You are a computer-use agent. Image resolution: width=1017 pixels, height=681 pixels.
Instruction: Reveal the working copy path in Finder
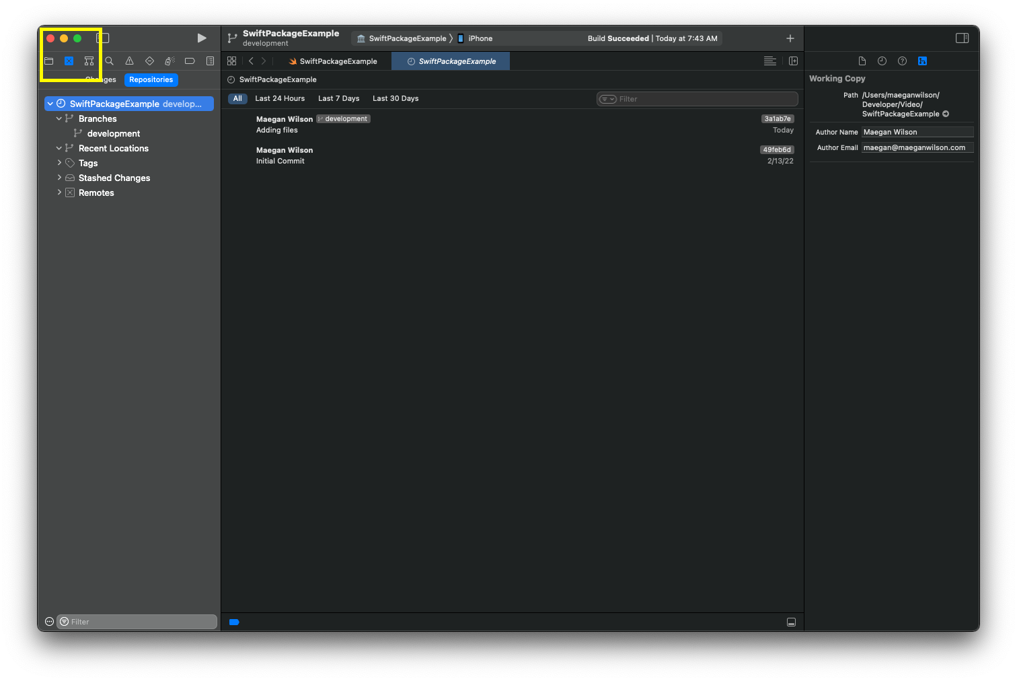tap(946, 114)
